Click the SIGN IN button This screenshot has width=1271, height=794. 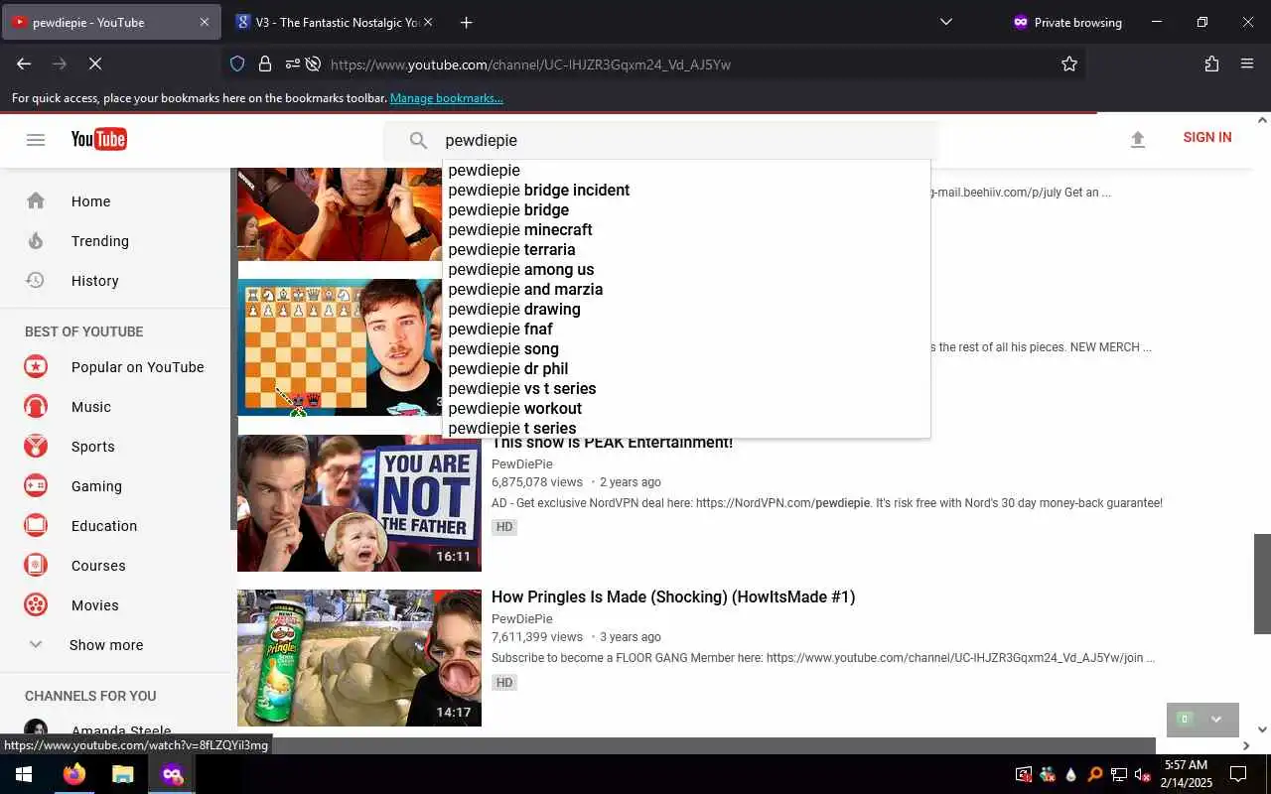click(1207, 138)
